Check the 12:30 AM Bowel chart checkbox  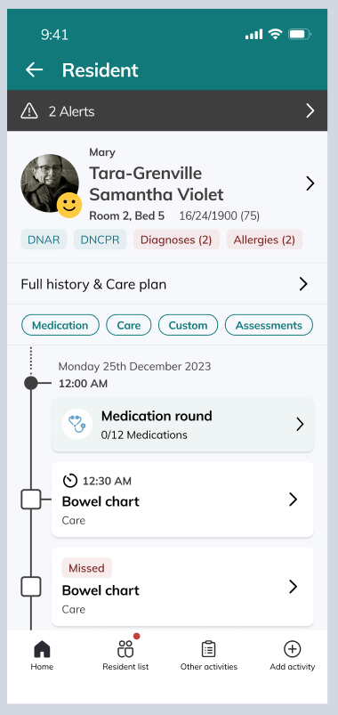pyautogui.click(x=31, y=500)
